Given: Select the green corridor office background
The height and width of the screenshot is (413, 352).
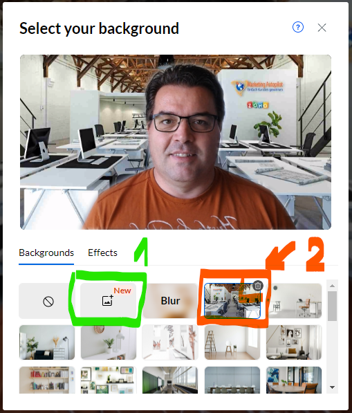Looking at the screenshot, I should tap(170, 380).
